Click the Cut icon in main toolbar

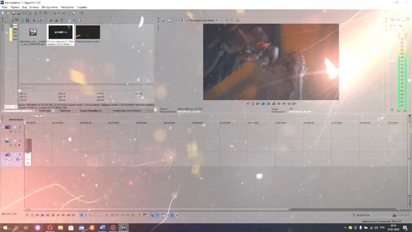[36, 13]
